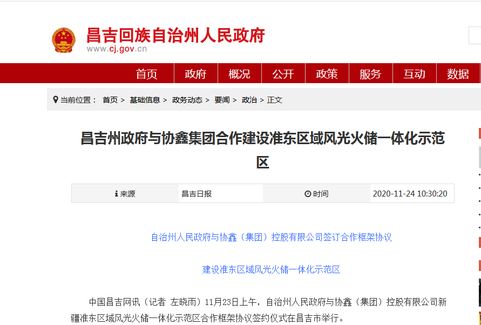Click the 来源 label cell

click(125, 194)
